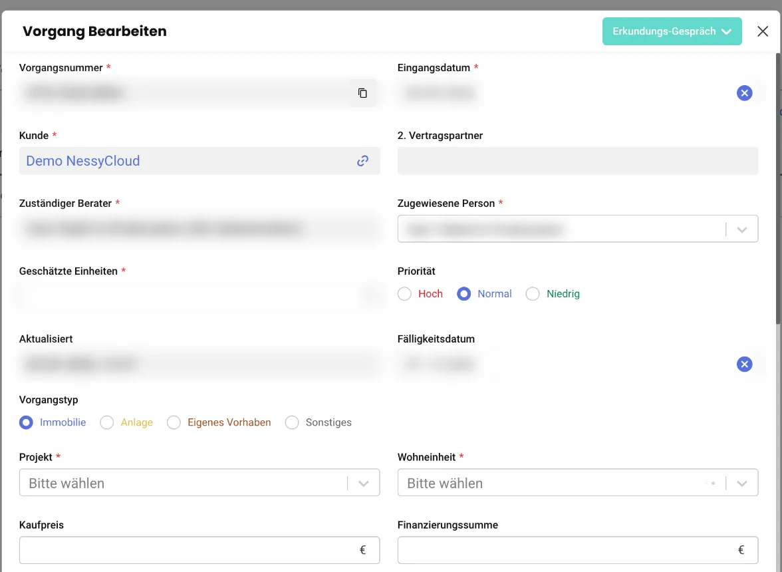Open the Erkundungs-Gespräch status dropdown
Image resolution: width=782 pixels, height=572 pixels.
pos(672,31)
